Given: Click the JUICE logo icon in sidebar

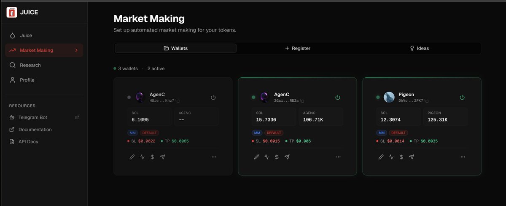Looking at the screenshot, I should click(x=12, y=12).
